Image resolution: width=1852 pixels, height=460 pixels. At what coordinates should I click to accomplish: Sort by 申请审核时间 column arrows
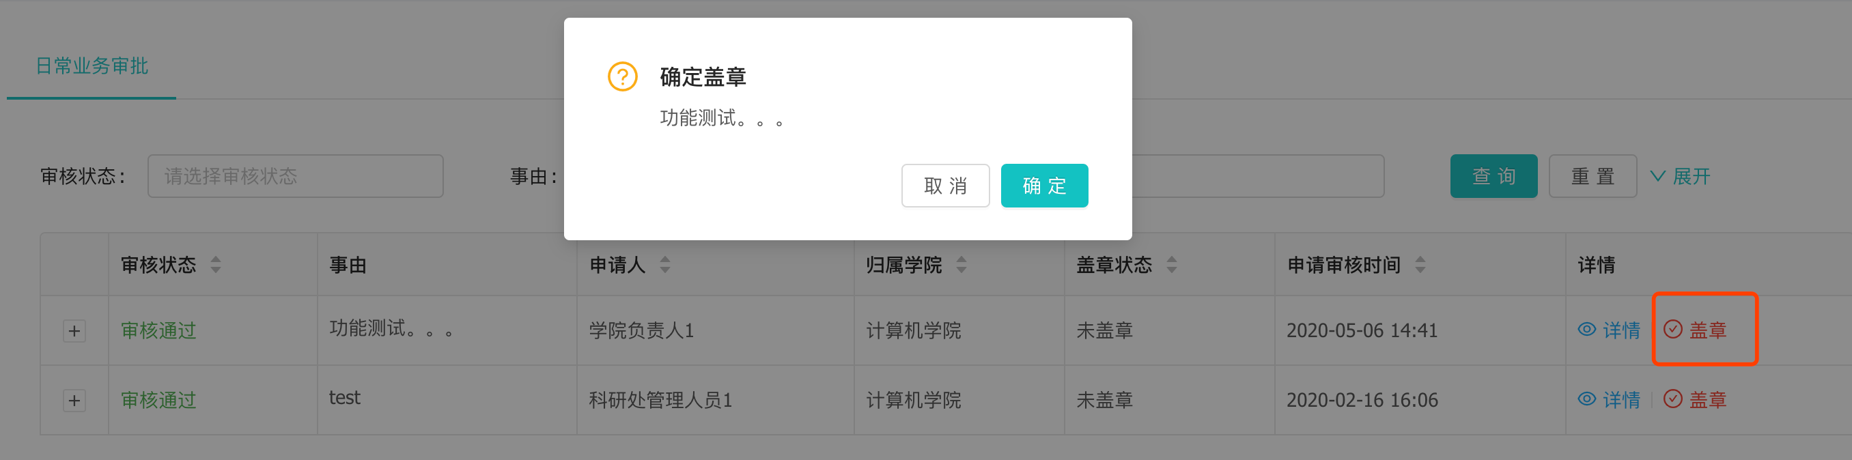tap(1420, 265)
